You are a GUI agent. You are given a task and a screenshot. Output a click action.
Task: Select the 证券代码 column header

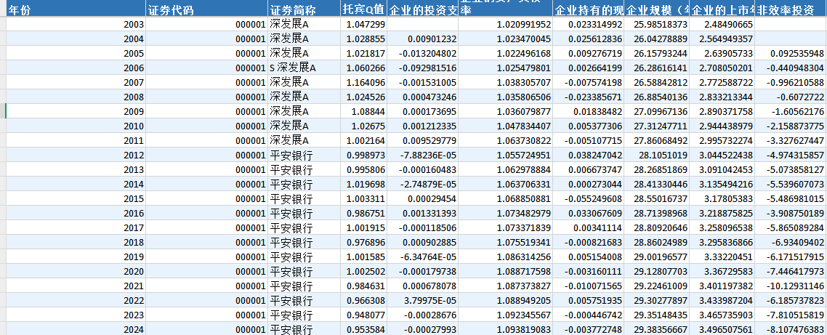(x=206, y=10)
